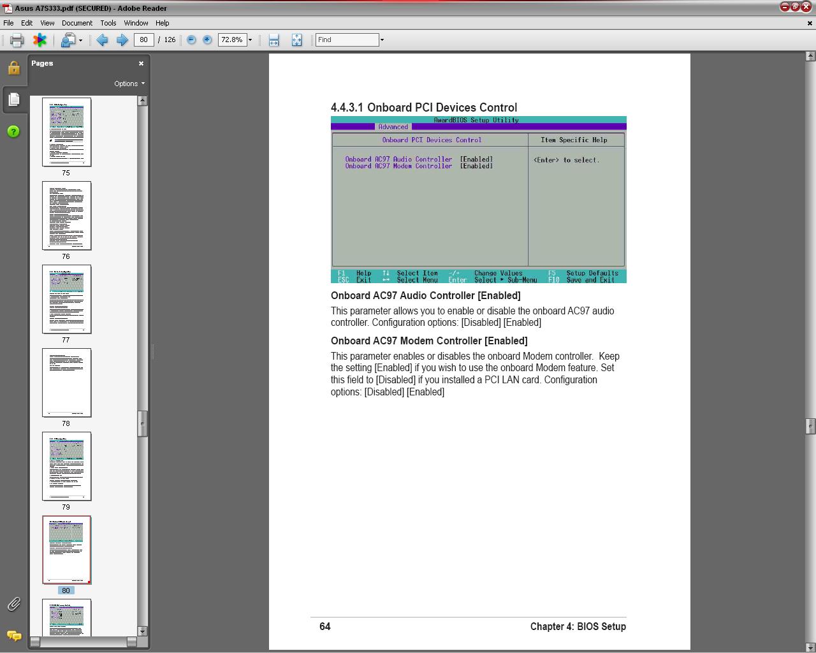Click the security lock icon

point(14,67)
